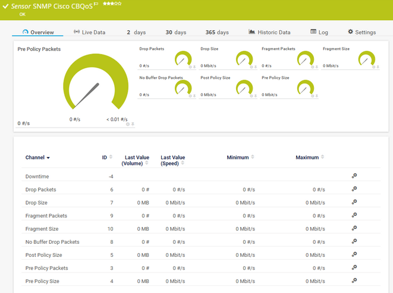Viewport: 393px width, 293px height.
Task: Click the pin icon on large Pre Policy Packets gauge
Action: pyautogui.click(x=133, y=124)
